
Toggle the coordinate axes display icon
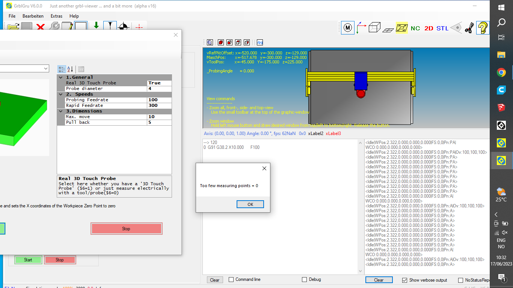pos(361,28)
